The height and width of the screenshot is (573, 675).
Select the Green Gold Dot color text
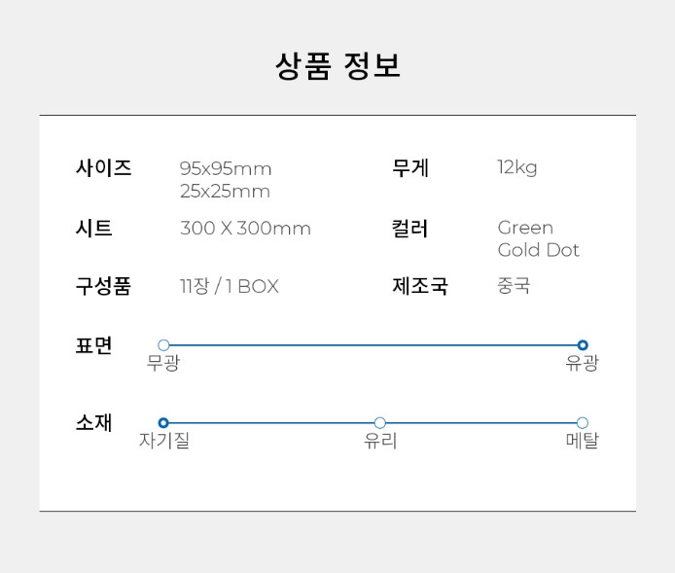point(538,239)
